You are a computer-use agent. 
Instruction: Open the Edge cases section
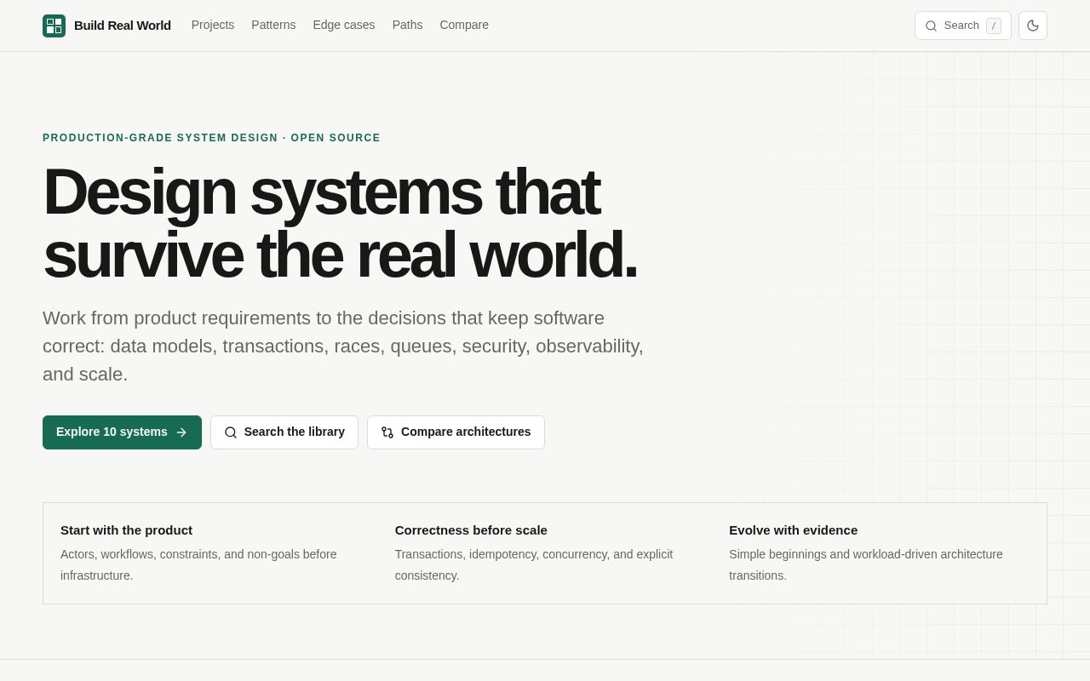tap(344, 25)
